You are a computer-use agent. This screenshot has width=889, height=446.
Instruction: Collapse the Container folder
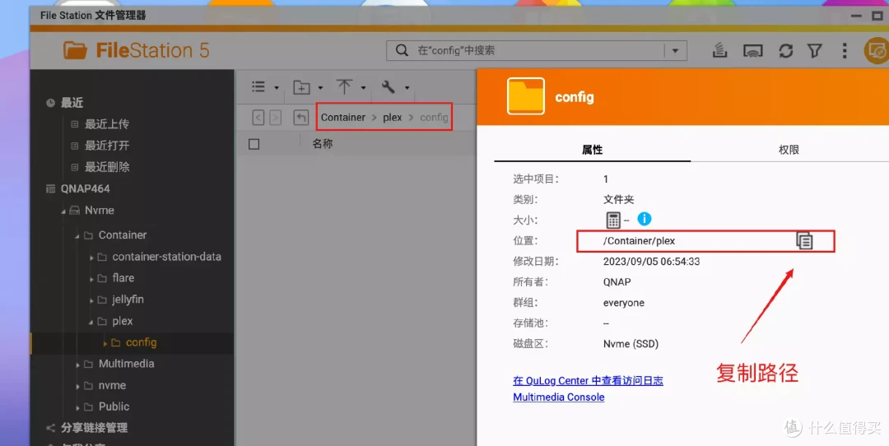point(77,235)
